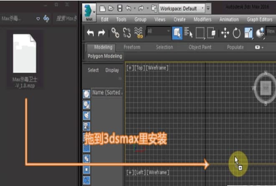
Task: Open the Graph Editors menu
Action: (259, 19)
